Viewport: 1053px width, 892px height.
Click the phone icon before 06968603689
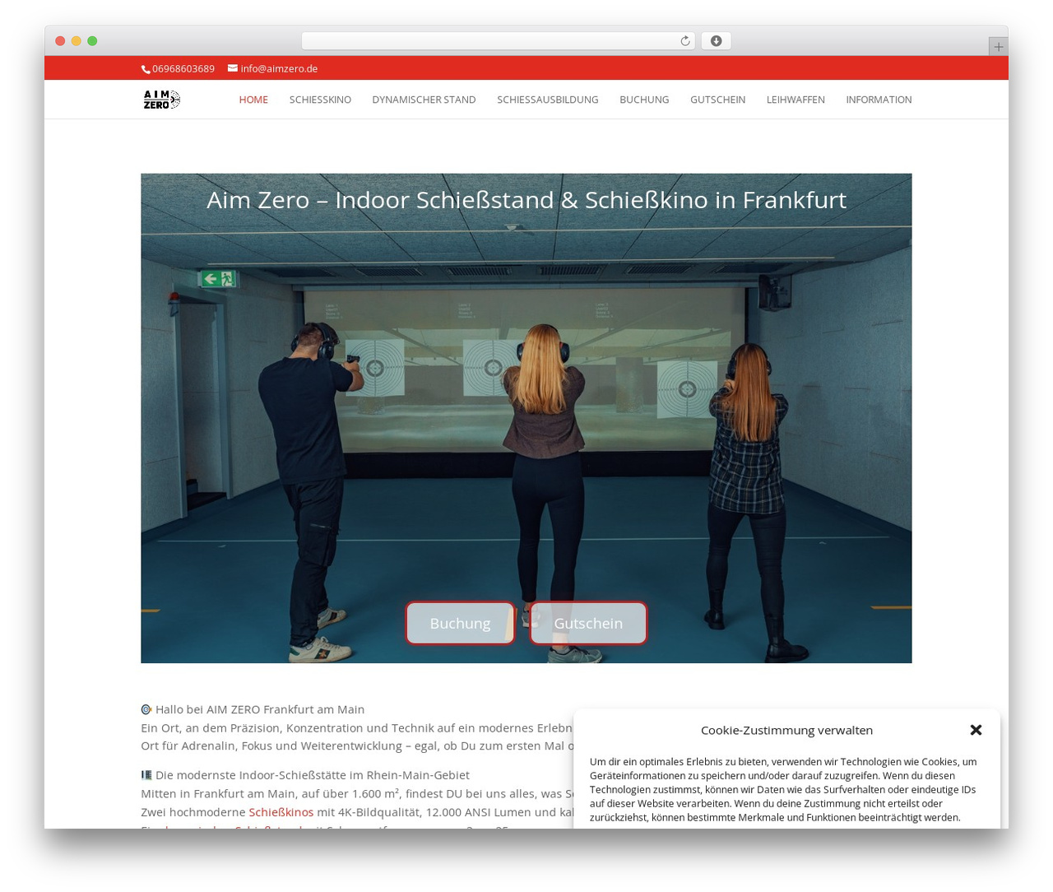(146, 69)
